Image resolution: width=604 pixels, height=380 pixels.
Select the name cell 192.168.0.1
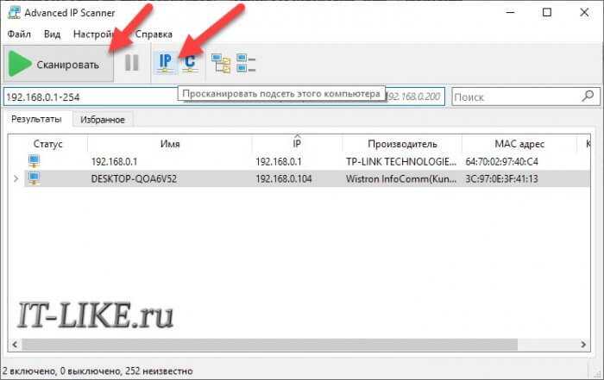[115, 161]
